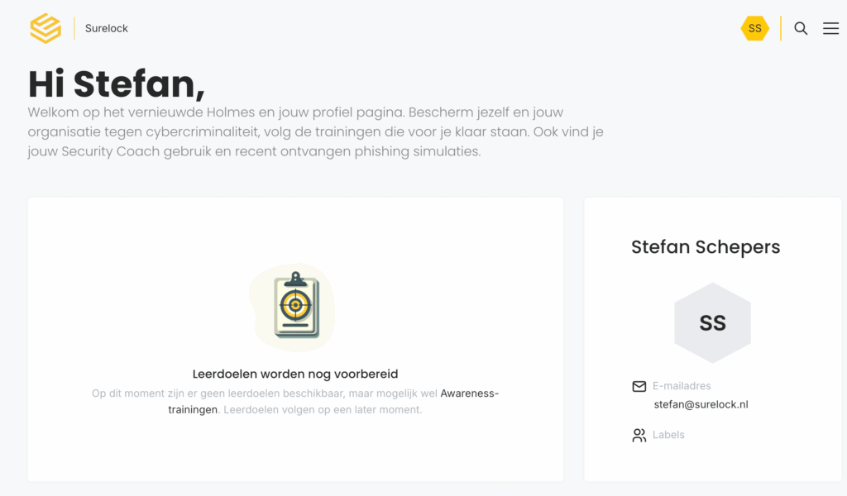Click the Stefan Schepers name heading

(x=706, y=246)
